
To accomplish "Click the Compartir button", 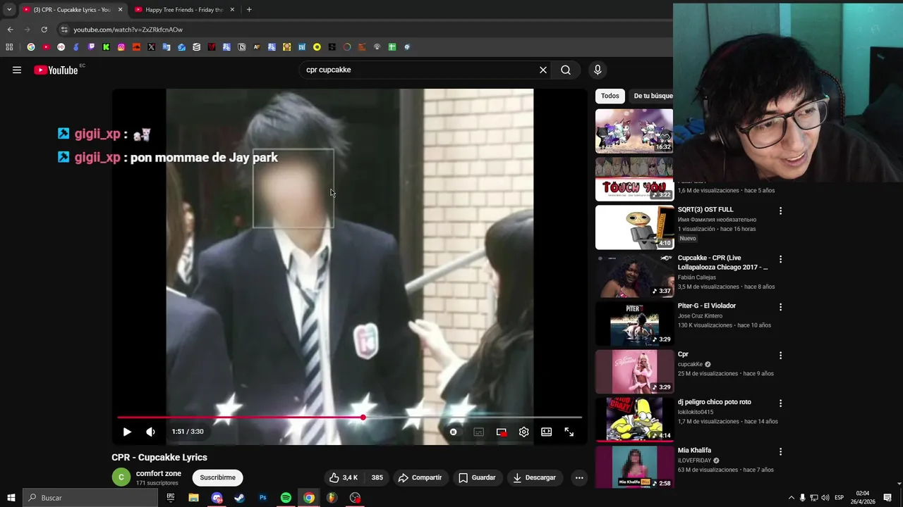I will point(420,477).
